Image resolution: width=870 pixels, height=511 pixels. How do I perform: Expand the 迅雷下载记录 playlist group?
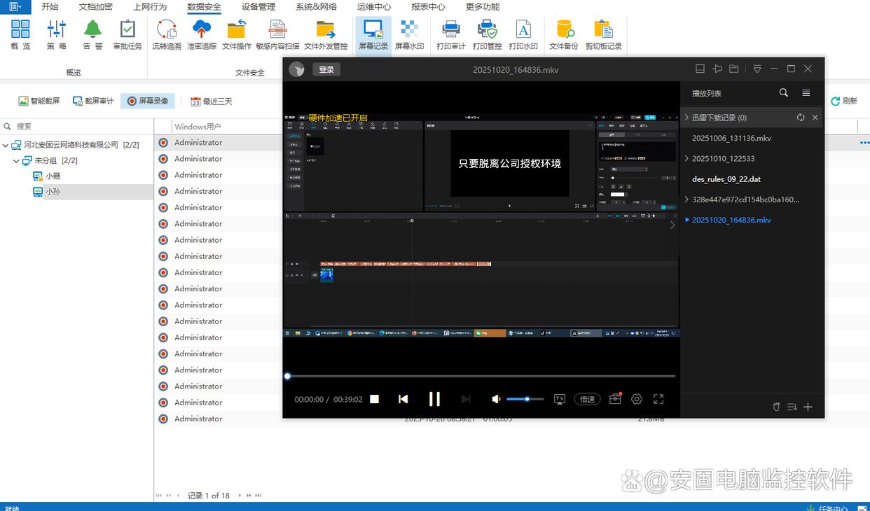tap(686, 118)
